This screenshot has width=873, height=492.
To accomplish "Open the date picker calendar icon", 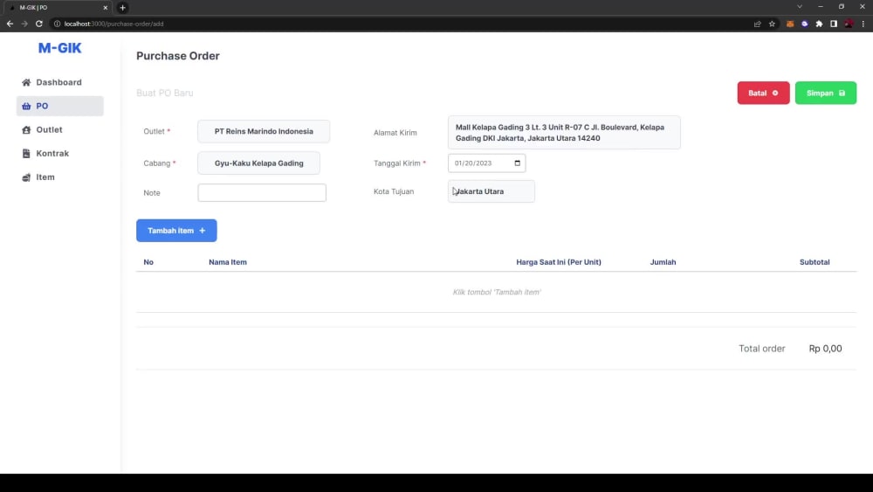I will pyautogui.click(x=517, y=163).
